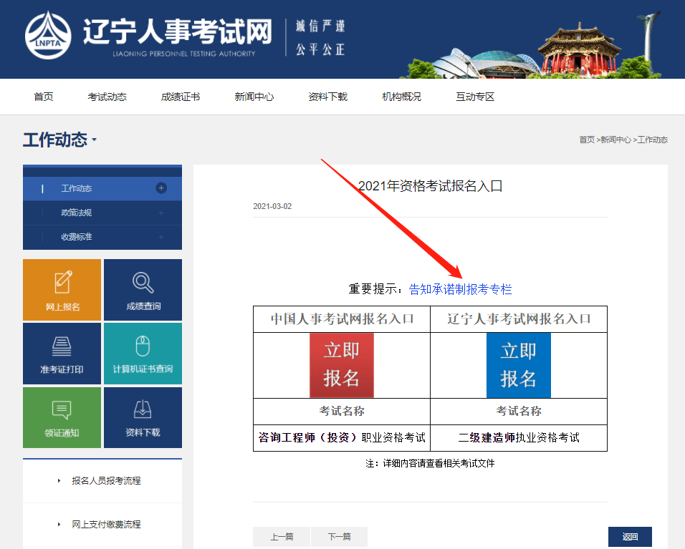The height and width of the screenshot is (549, 685).
Task: Click the LNPTA logo emblem
Action: coord(47,35)
